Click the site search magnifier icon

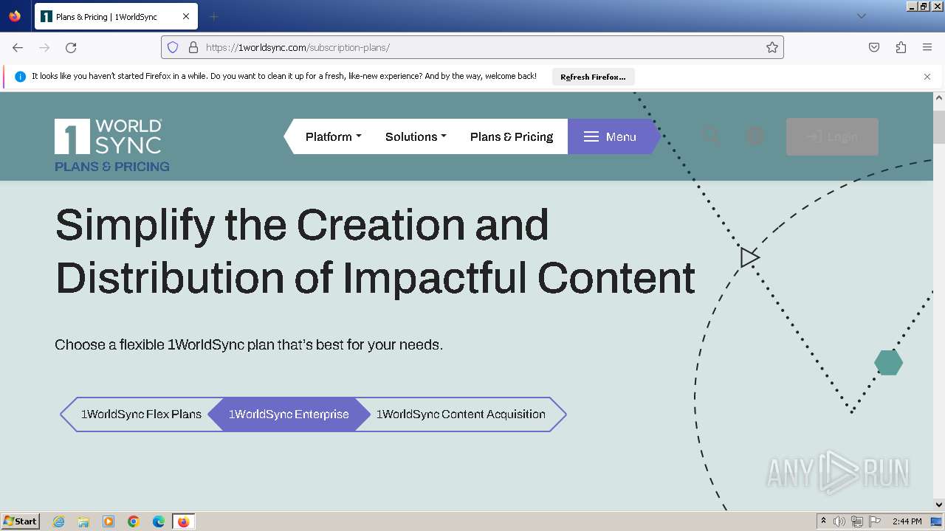[x=711, y=136]
